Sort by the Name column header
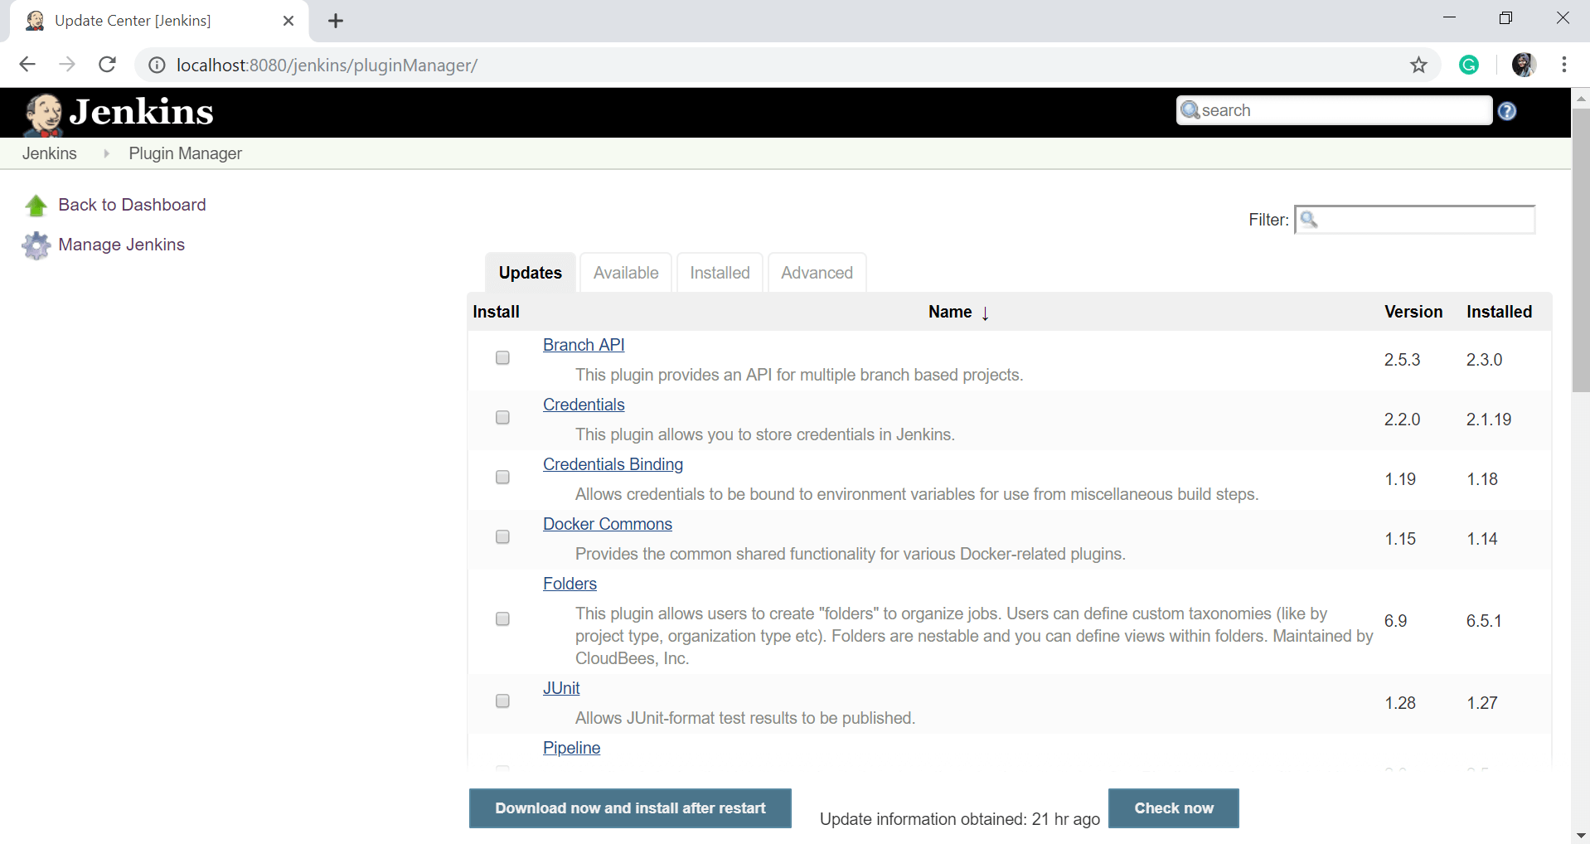The width and height of the screenshot is (1590, 844). tap(950, 312)
